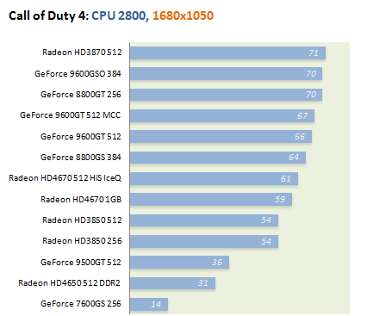The image size is (367, 316).
Task: Click the 'Radeon HD3850 512' label
Action: [82, 220]
